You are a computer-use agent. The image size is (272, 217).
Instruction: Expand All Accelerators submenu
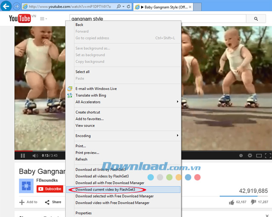click(x=123, y=102)
